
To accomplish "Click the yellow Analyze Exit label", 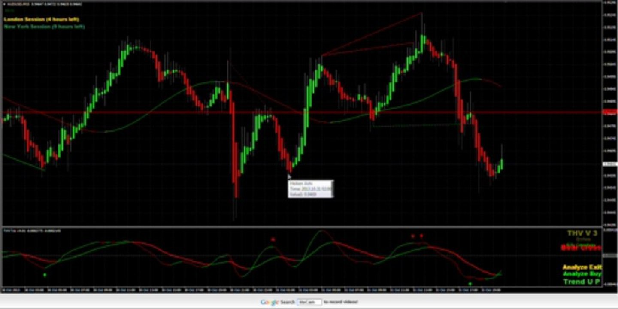I will pos(582,267).
